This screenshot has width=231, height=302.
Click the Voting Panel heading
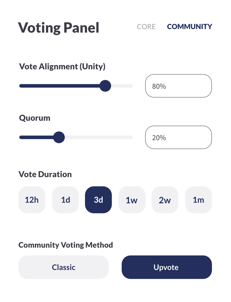click(59, 28)
